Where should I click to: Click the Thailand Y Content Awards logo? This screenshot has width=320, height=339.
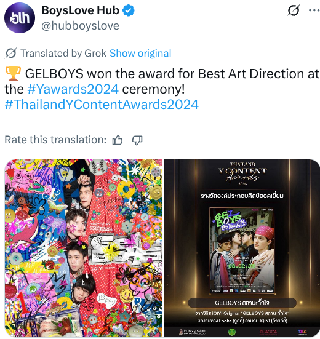pos(242,173)
